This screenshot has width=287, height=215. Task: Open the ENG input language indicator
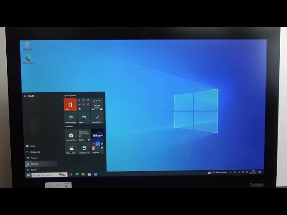pyautogui.click(x=247, y=172)
